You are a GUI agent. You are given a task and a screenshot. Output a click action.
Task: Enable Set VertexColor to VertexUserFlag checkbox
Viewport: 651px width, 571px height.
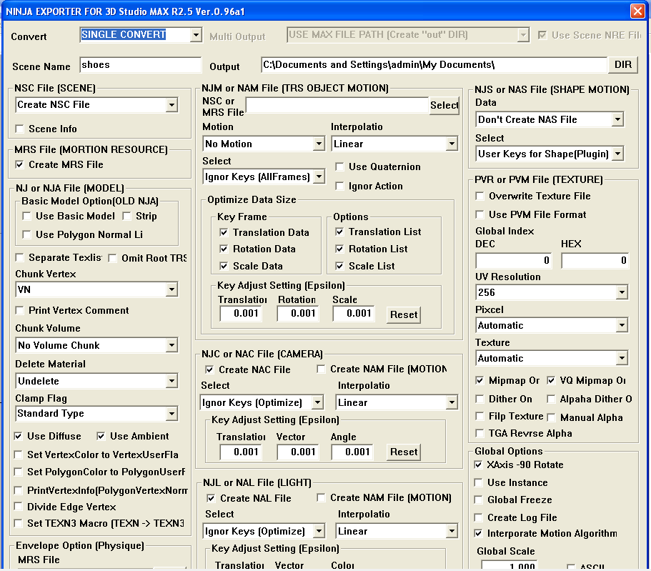tap(18, 455)
